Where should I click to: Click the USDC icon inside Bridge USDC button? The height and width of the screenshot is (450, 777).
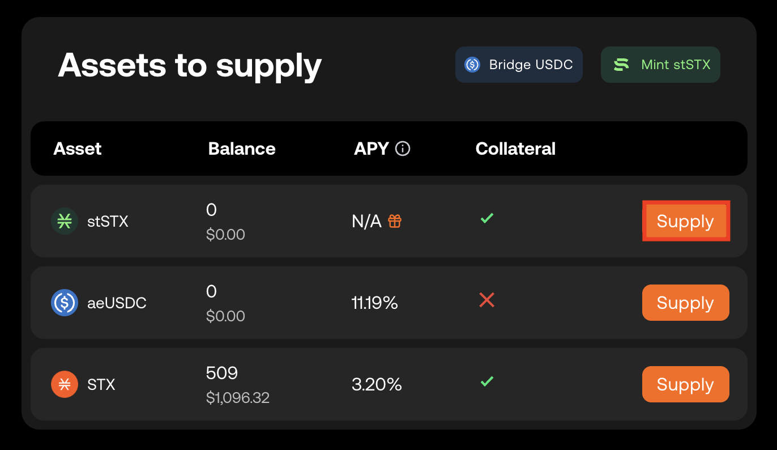(473, 65)
